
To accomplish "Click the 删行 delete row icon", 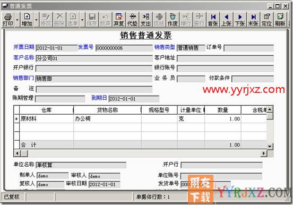I will click(200, 20).
